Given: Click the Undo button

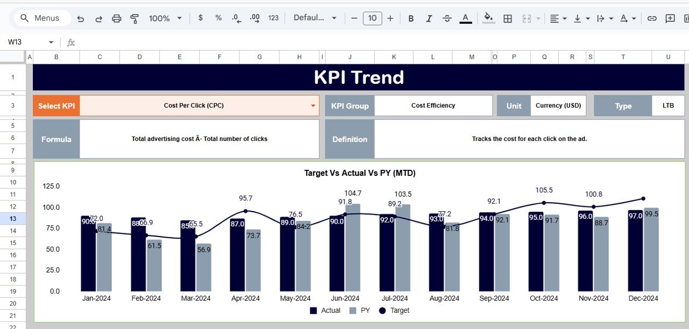Looking at the screenshot, I should click(80, 18).
